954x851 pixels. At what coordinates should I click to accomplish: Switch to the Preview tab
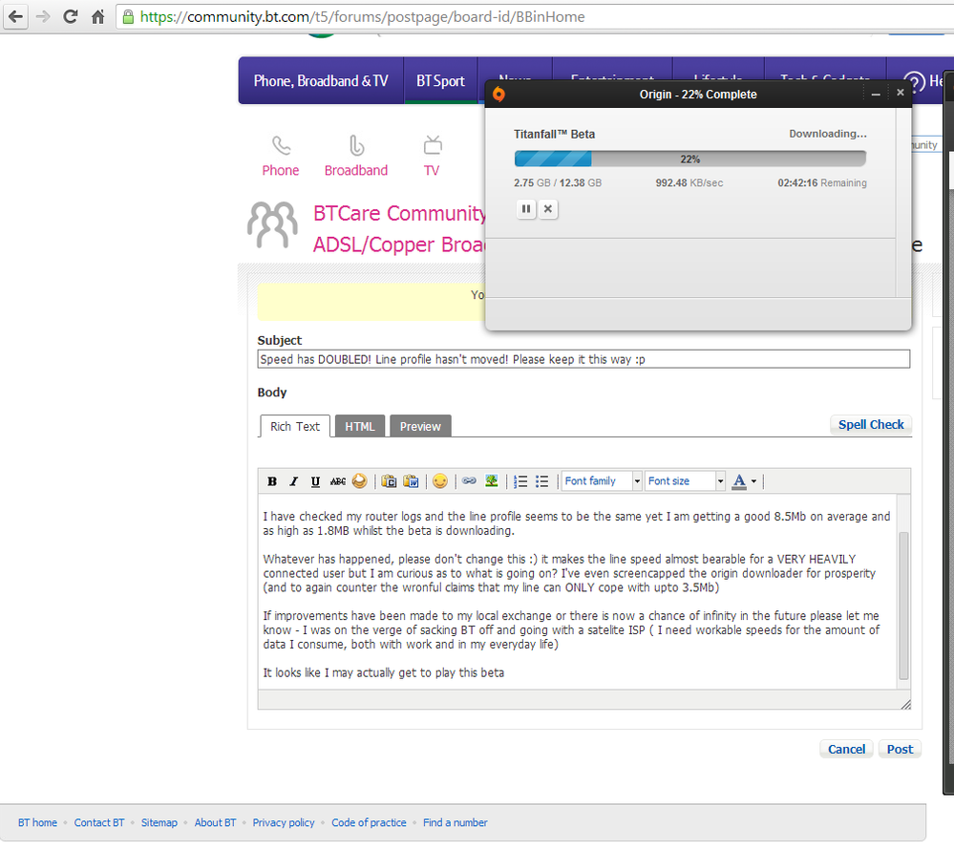(x=420, y=426)
